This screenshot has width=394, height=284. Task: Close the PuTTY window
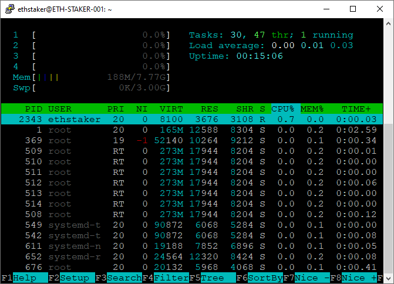[380, 9]
